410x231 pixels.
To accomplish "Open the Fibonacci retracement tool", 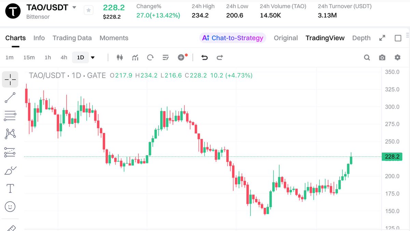I will [x=10, y=116].
